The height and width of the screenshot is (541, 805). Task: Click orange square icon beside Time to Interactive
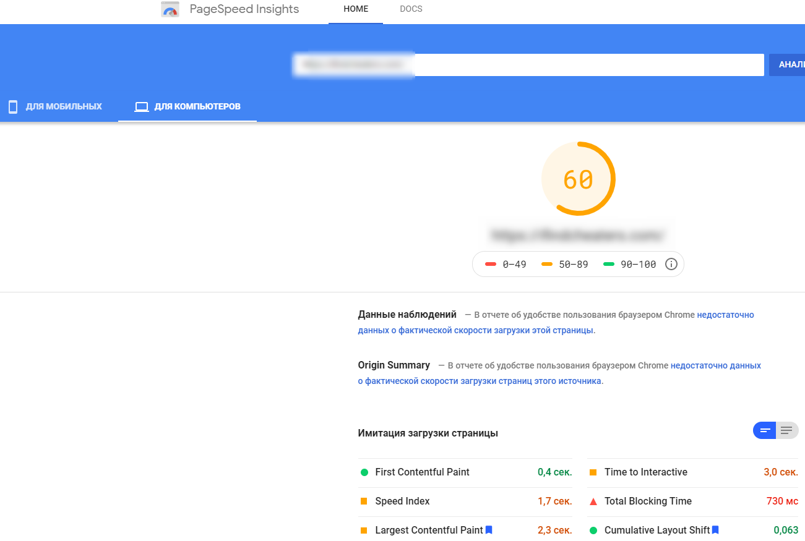(x=593, y=472)
